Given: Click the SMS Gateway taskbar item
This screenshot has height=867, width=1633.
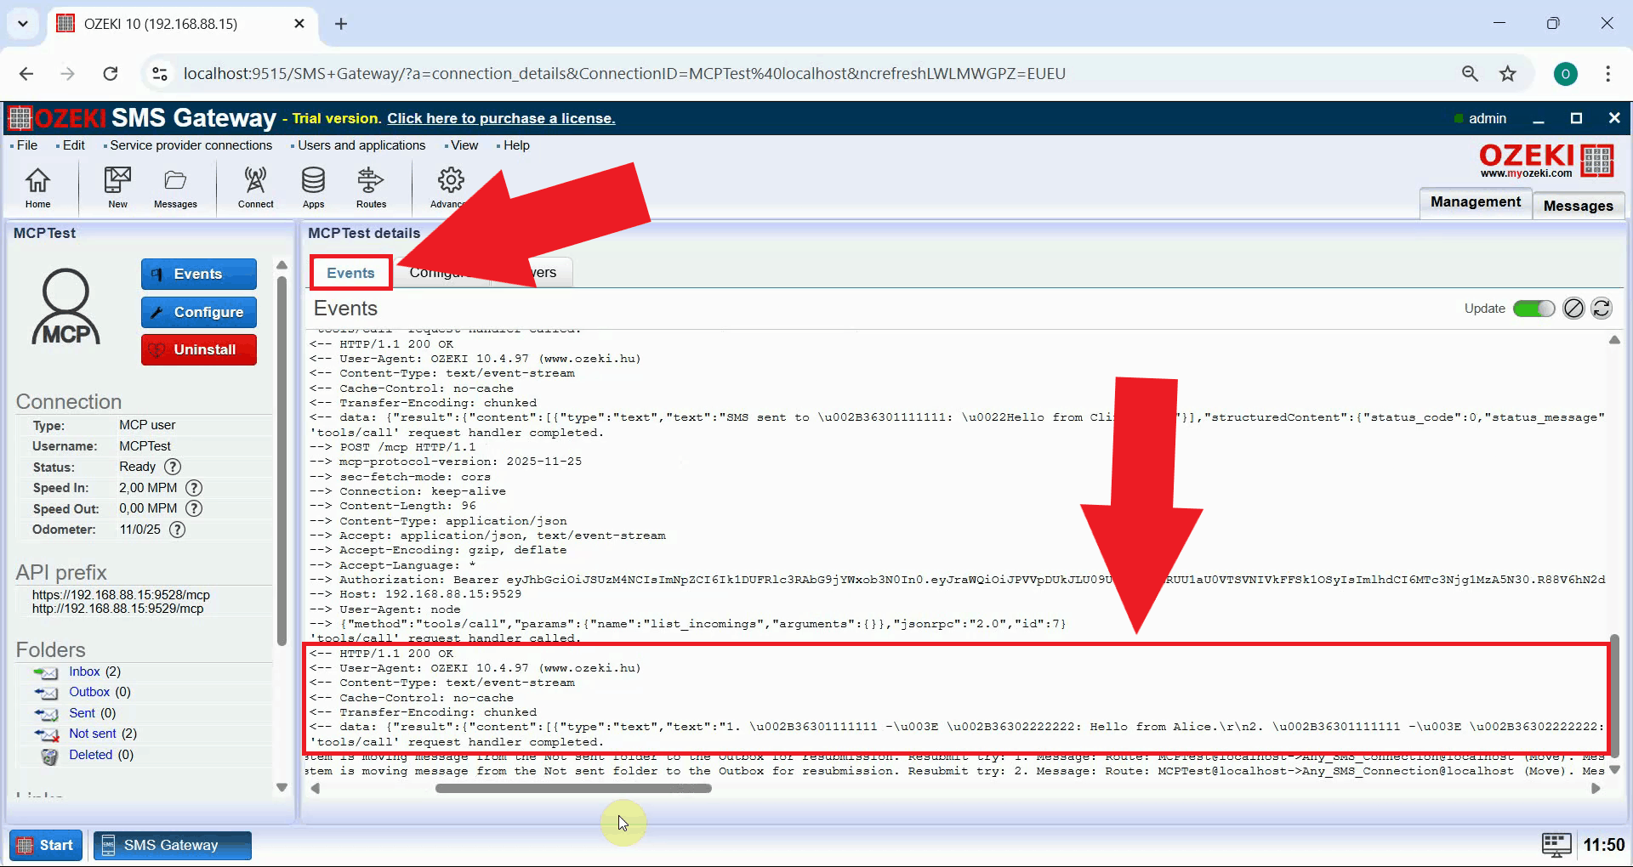Looking at the screenshot, I should (x=173, y=845).
